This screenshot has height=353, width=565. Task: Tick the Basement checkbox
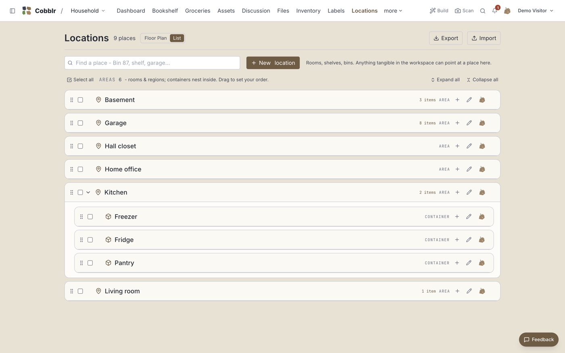[x=80, y=100]
